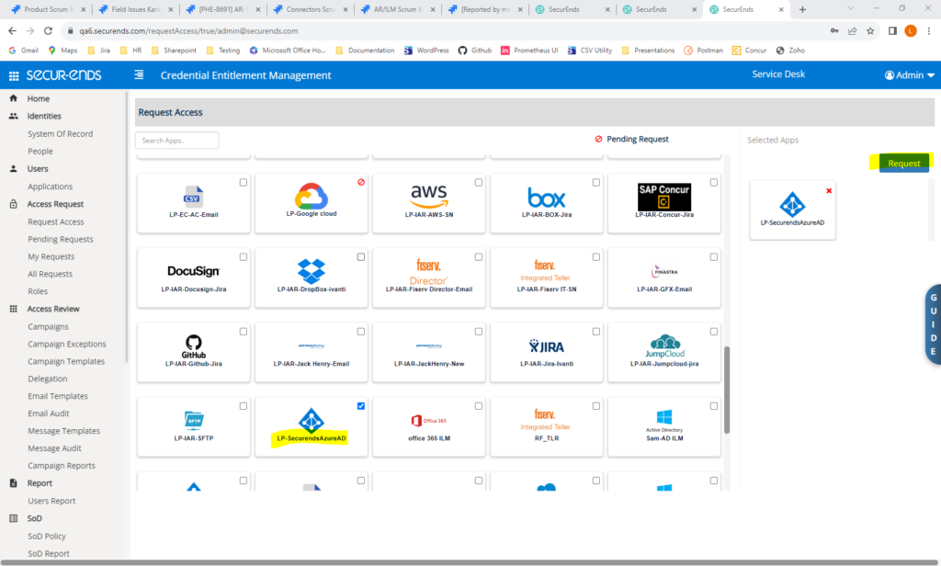Click the Office 365 logo
The width and height of the screenshot is (941, 566).
pyautogui.click(x=429, y=421)
